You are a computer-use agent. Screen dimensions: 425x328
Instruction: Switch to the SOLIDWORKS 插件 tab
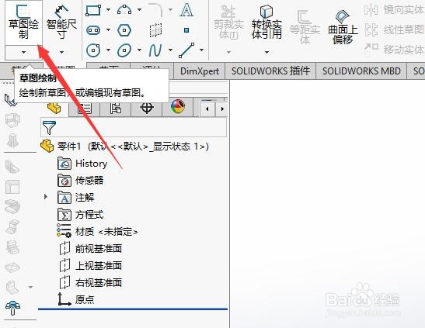tap(270, 71)
